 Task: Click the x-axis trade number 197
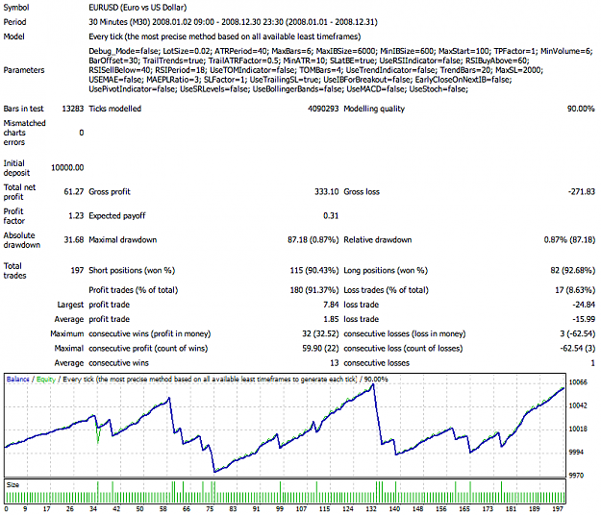(558, 509)
